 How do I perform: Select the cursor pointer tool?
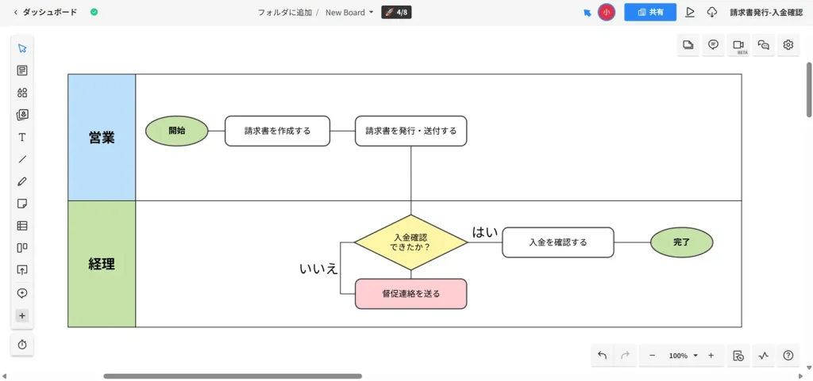coord(22,48)
